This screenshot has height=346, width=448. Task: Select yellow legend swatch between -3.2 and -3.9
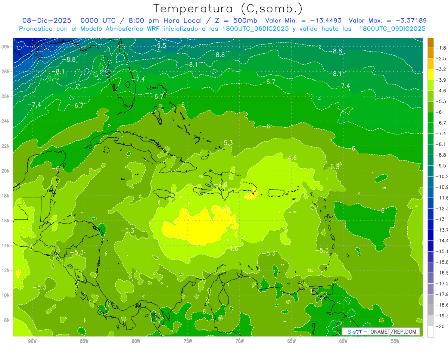click(x=430, y=75)
